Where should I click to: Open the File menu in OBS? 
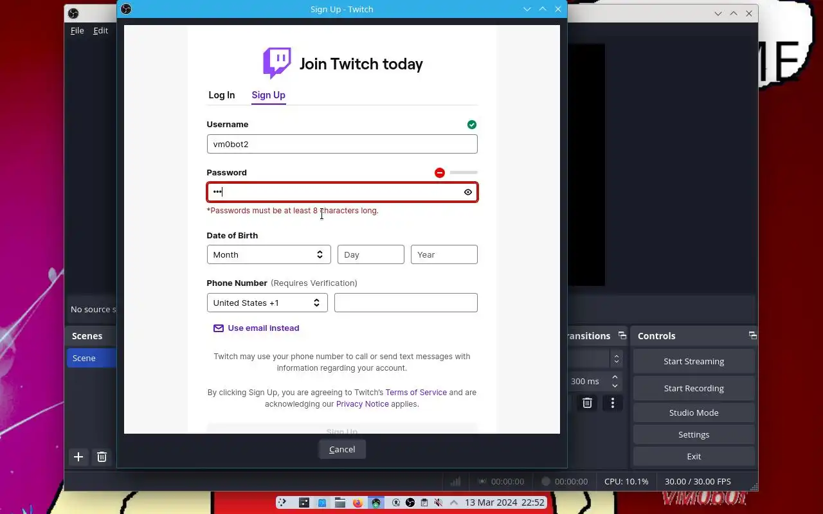click(x=77, y=30)
